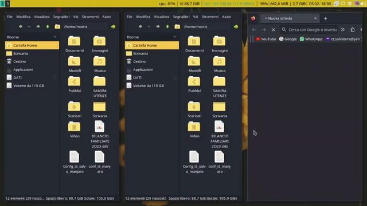Stop loading the page in the browser

click(274, 30)
